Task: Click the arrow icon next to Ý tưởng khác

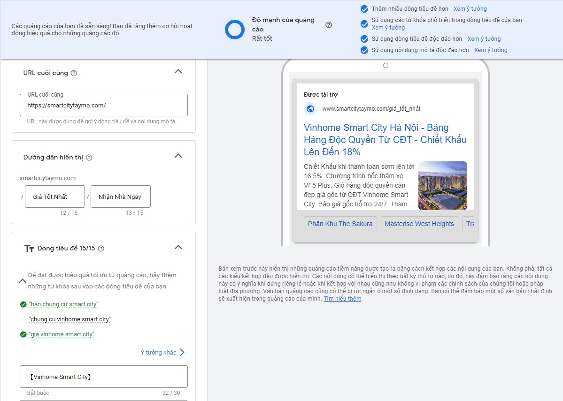Action: pos(182,352)
